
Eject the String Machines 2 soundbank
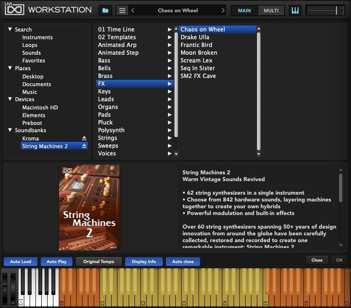[x=84, y=146]
